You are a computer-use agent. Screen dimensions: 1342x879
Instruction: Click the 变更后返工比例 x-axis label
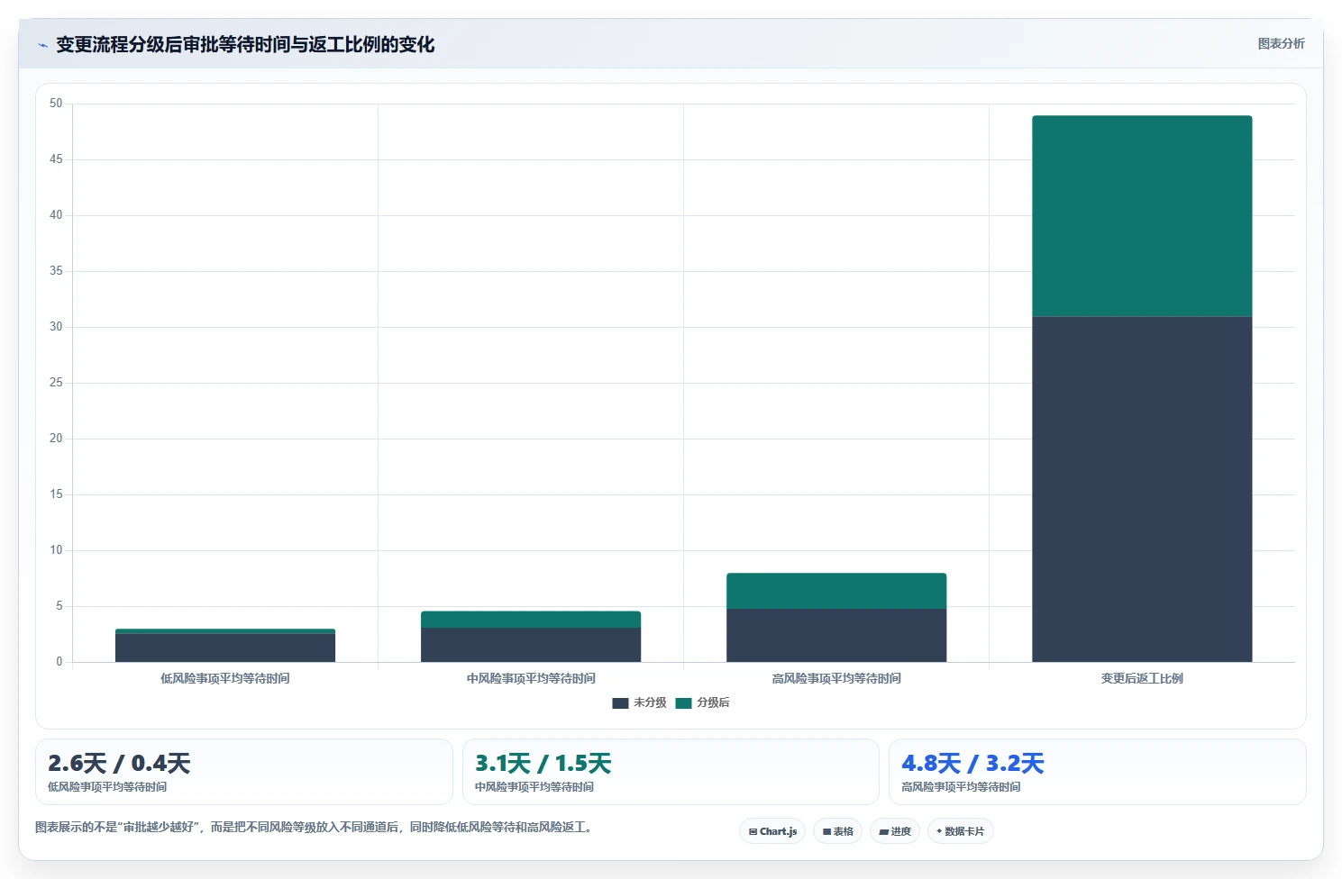click(x=1142, y=678)
